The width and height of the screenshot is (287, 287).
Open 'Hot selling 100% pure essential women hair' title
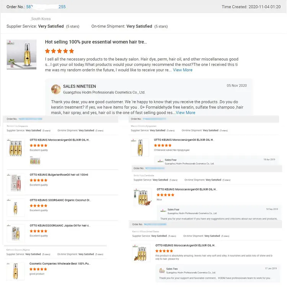point(96,42)
